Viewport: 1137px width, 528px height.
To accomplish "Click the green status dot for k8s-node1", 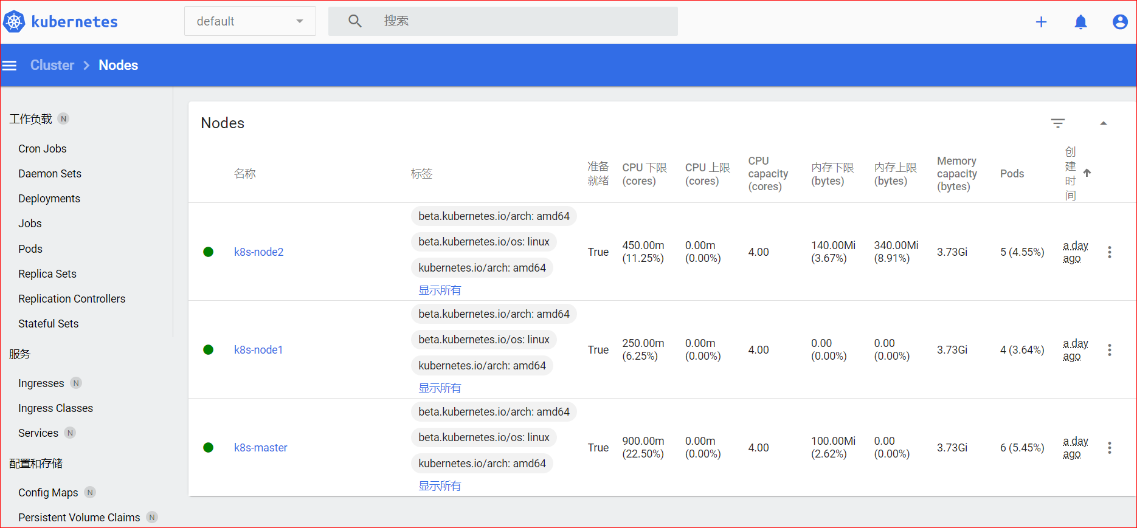I will pyautogui.click(x=208, y=350).
